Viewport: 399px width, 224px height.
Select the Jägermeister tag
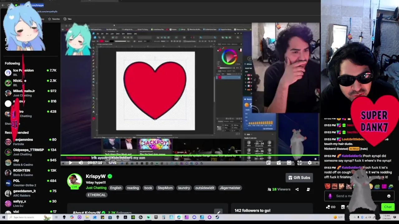[230, 188]
